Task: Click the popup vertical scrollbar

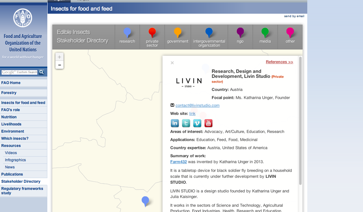Action: pyautogui.click(x=300, y=120)
